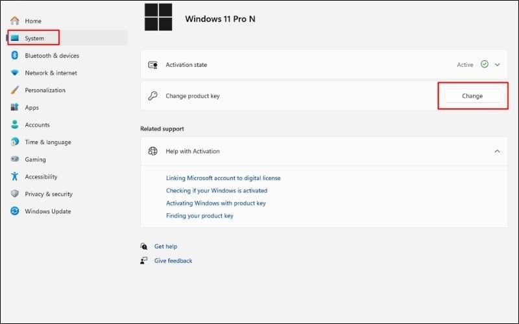Click the Give feedback person icon

click(143, 260)
